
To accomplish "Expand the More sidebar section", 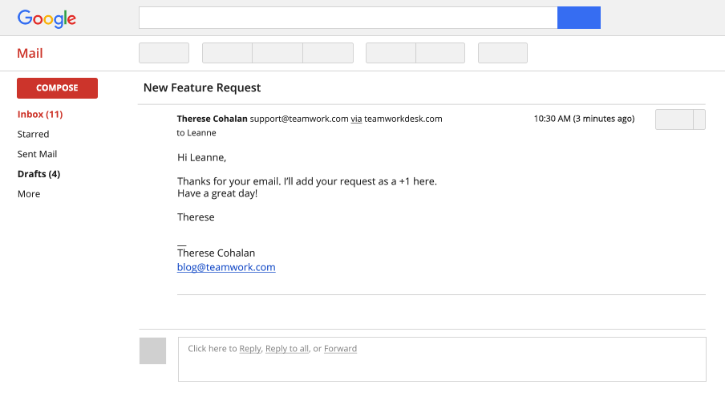I will (29, 194).
